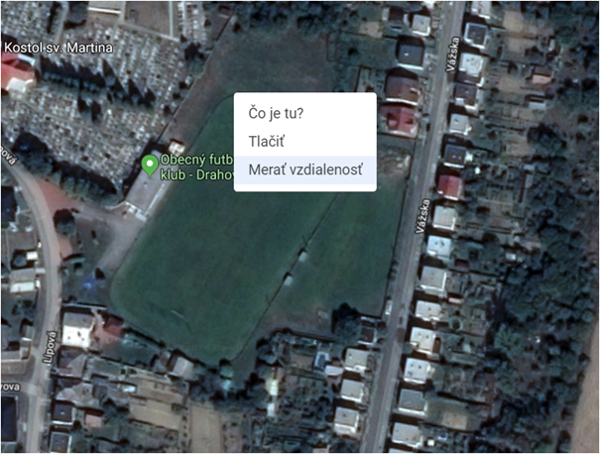Viewport: 601px width, 454px height.
Task: Open the green football club map pin
Action: (150, 166)
